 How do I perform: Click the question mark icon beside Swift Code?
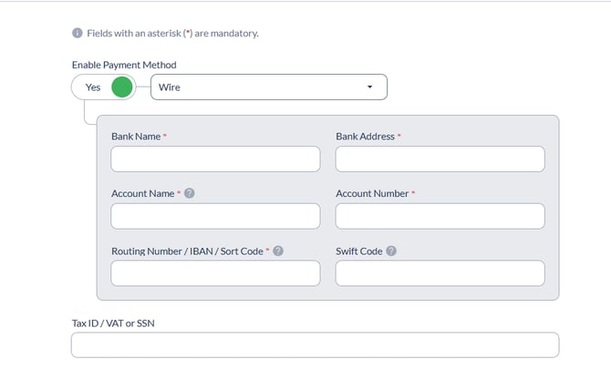(x=391, y=251)
